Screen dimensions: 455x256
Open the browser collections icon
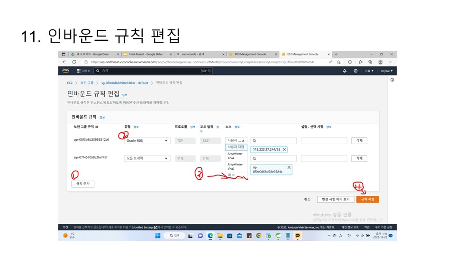pyautogui.click(x=370, y=62)
